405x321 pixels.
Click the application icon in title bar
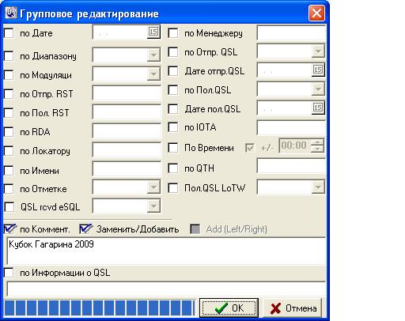coord(11,13)
